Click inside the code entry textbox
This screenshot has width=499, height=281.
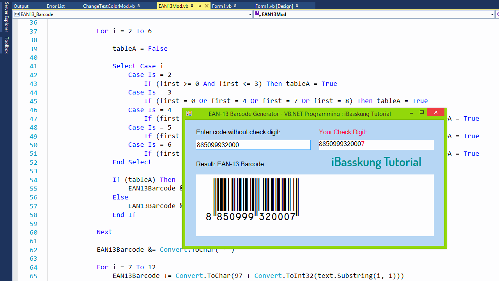point(253,145)
